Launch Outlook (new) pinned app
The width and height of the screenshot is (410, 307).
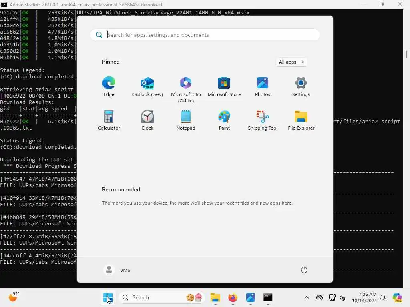[x=147, y=87]
